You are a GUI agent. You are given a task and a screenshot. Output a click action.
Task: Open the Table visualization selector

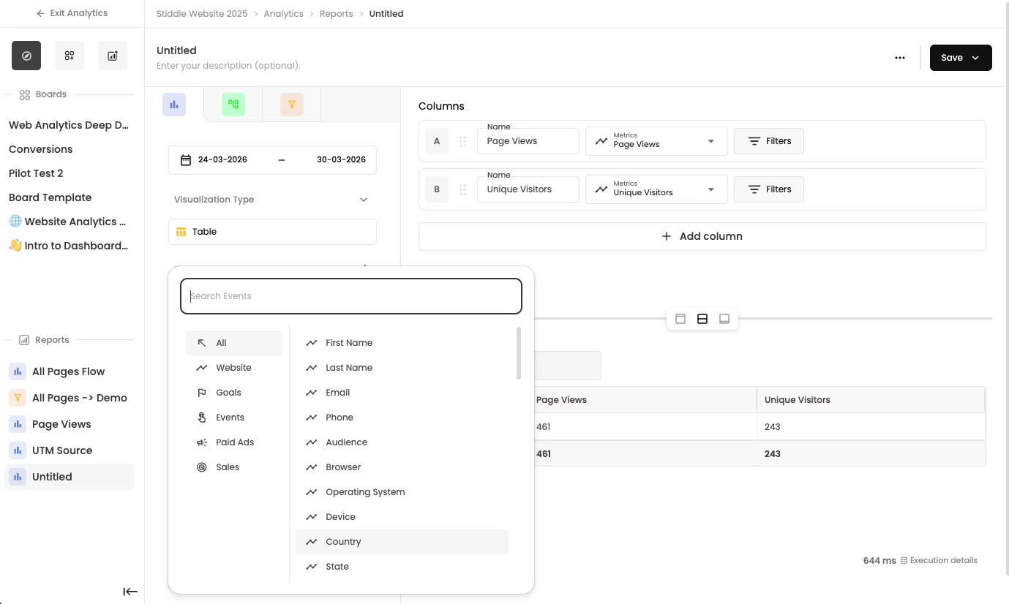(272, 232)
